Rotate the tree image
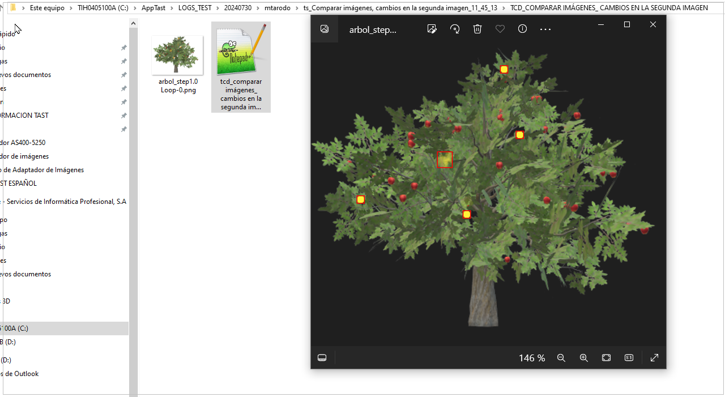The width and height of the screenshot is (725, 397). [455, 29]
